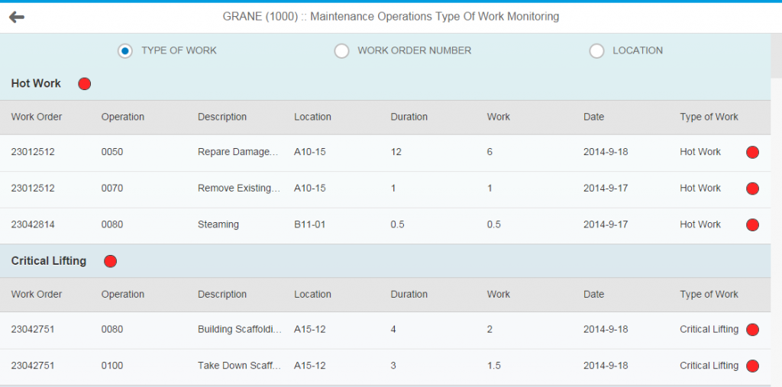Click red indicator on Take Down Scaffolding row

tap(752, 366)
